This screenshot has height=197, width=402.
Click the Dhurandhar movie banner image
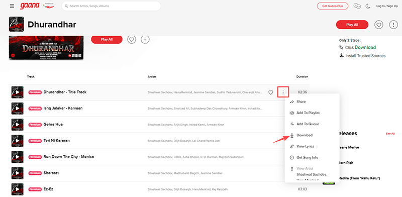tap(46, 47)
